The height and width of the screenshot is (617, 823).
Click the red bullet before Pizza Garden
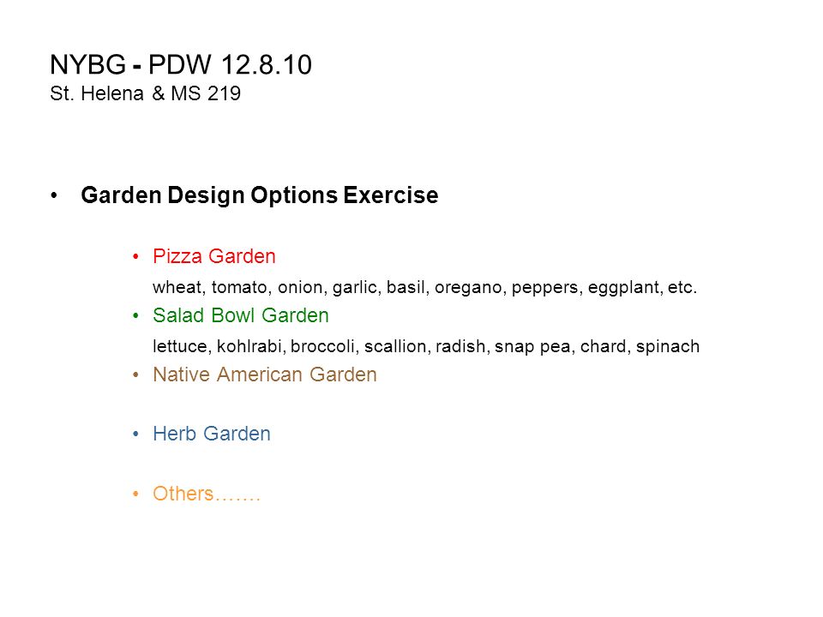[136, 256]
